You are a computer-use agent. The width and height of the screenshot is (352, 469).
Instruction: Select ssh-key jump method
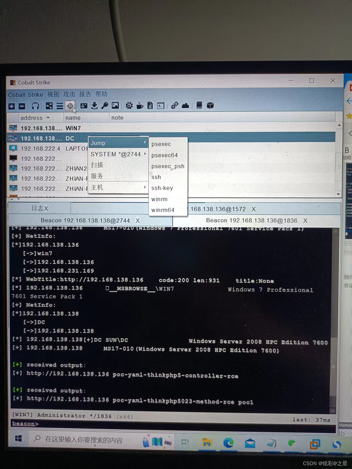click(168, 188)
